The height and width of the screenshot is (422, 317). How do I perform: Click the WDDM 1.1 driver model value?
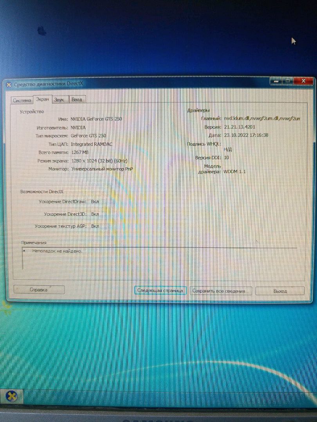click(235, 172)
